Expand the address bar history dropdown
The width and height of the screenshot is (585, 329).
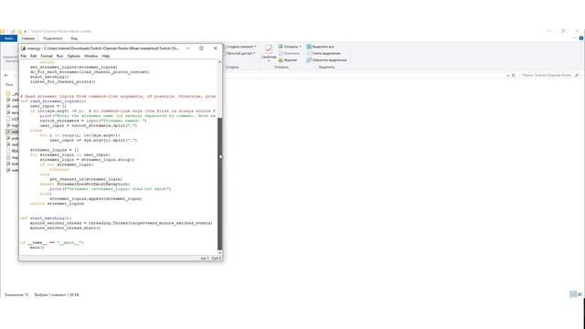[x=508, y=75]
